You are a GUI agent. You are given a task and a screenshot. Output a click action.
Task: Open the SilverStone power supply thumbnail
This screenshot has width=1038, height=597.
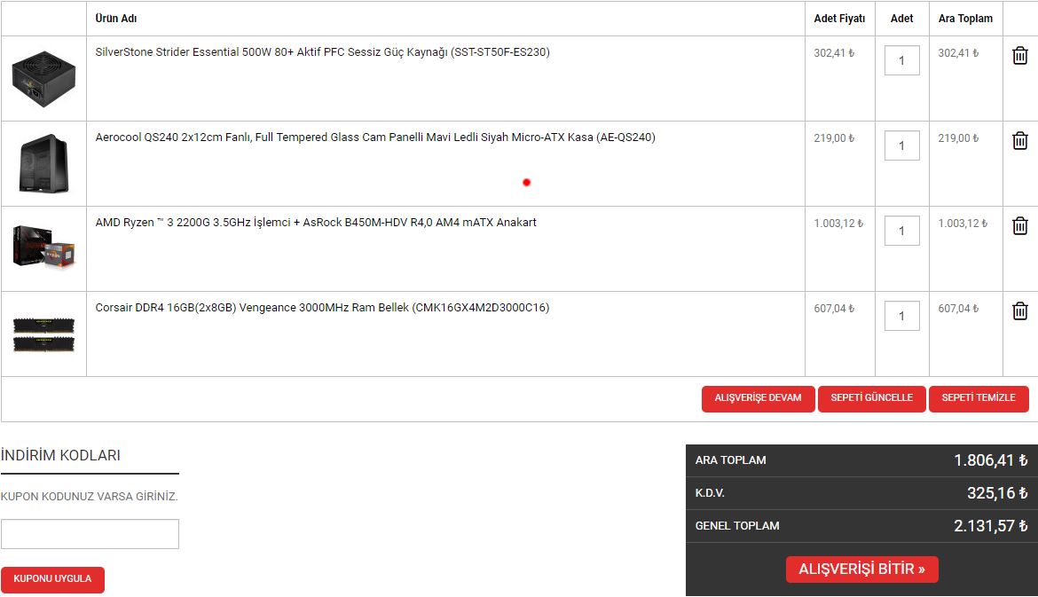[43, 79]
